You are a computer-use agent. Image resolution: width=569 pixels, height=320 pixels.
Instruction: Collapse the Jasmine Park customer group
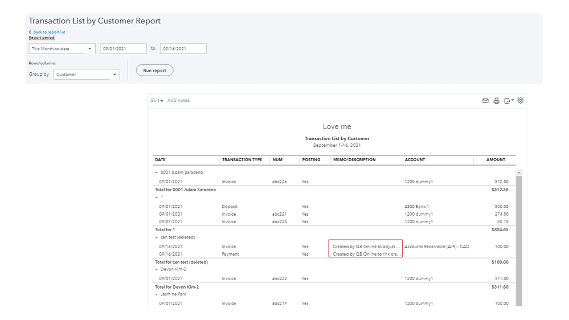(157, 294)
